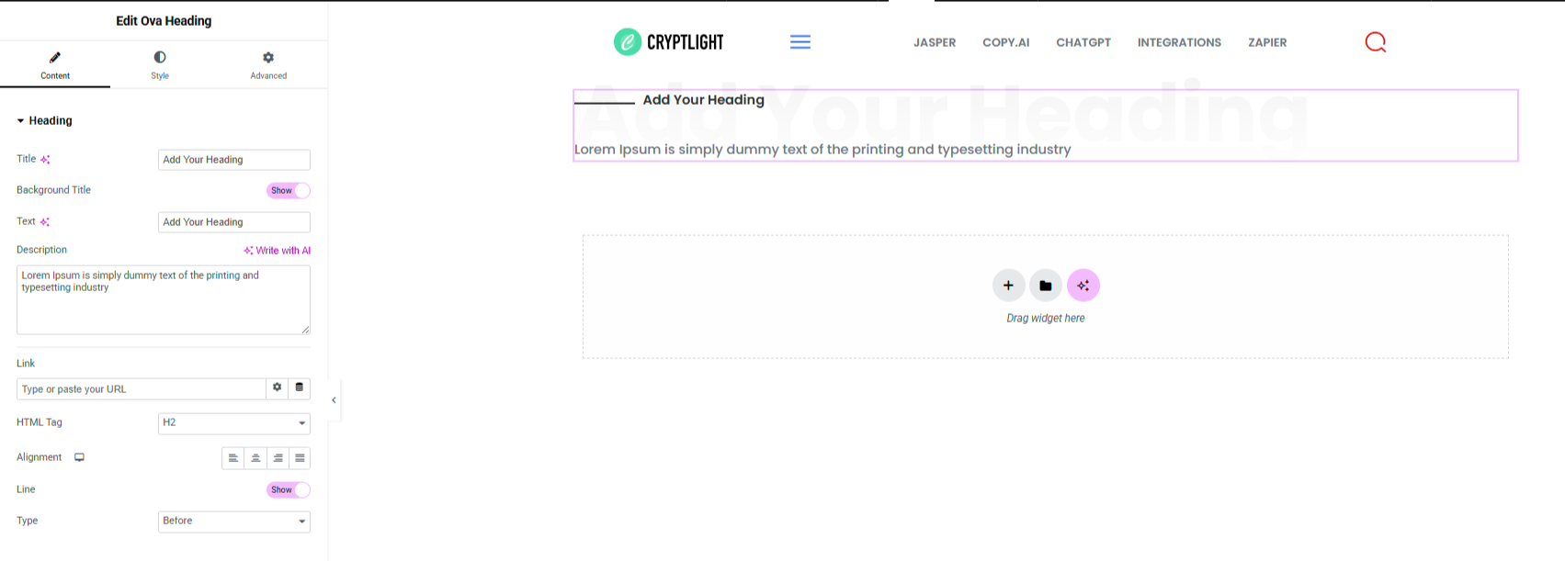This screenshot has height=561, width=1565.
Task: Toggle the Background Title switch
Action: [289, 191]
